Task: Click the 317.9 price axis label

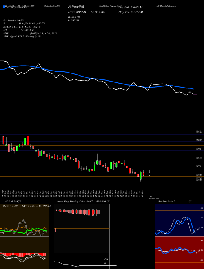Action: [x=199, y=166]
